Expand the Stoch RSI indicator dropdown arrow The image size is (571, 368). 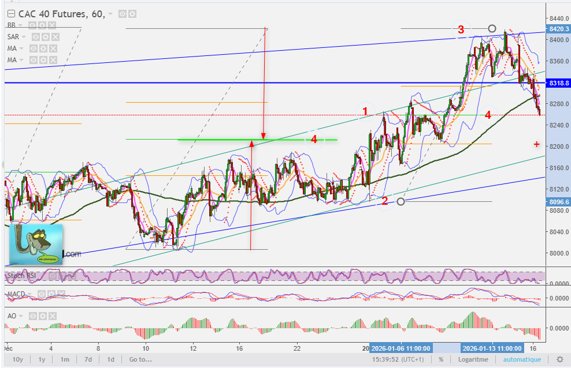41,276
